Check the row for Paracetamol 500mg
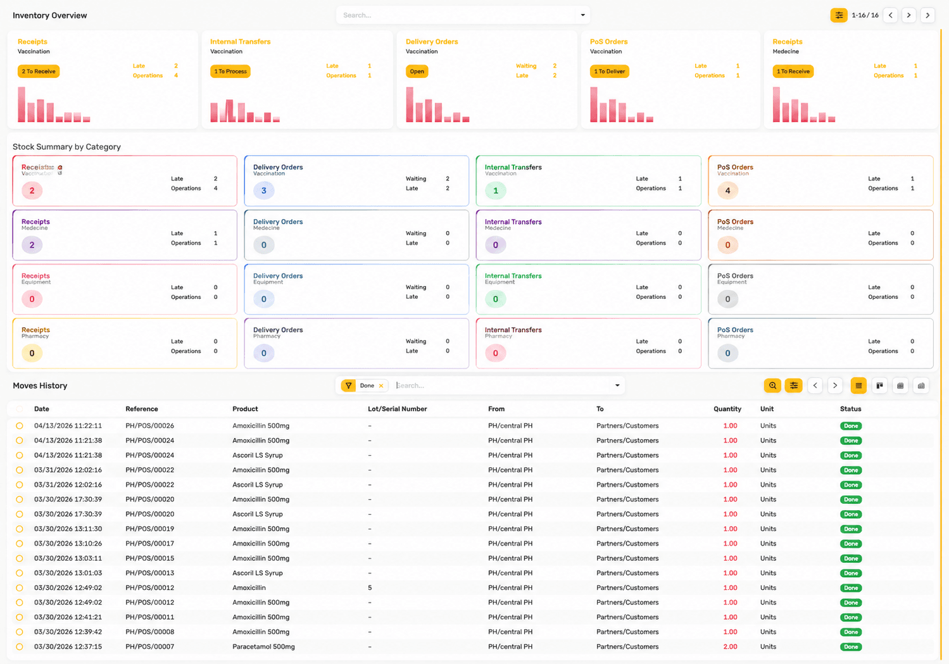 tap(20, 647)
